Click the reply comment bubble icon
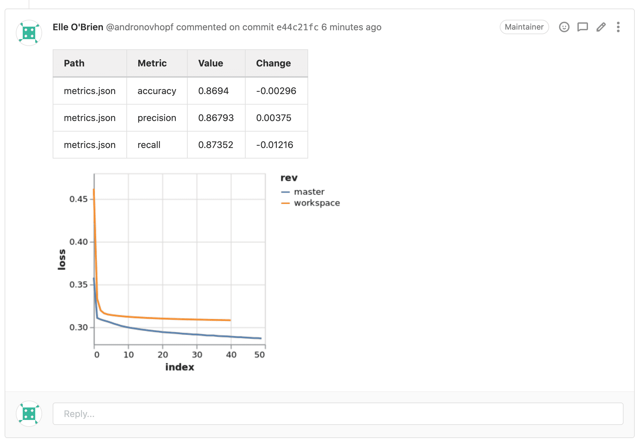640x442 pixels. pyautogui.click(x=582, y=27)
